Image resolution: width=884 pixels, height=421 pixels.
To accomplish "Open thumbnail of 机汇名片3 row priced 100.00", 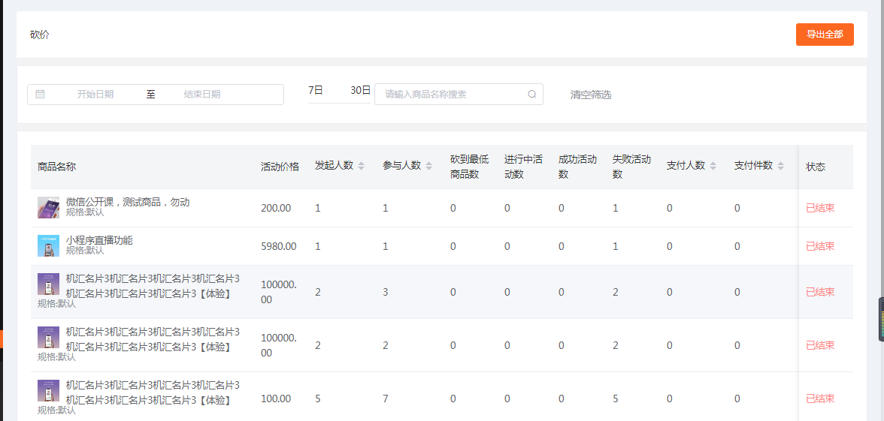I will point(48,390).
